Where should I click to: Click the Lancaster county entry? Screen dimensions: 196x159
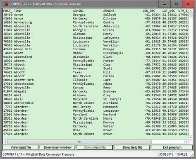point(111,111)
